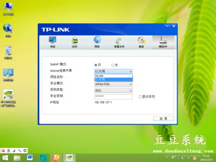
Task: Open the 配置文件 profile tab
Action: pyautogui.click(x=119, y=42)
